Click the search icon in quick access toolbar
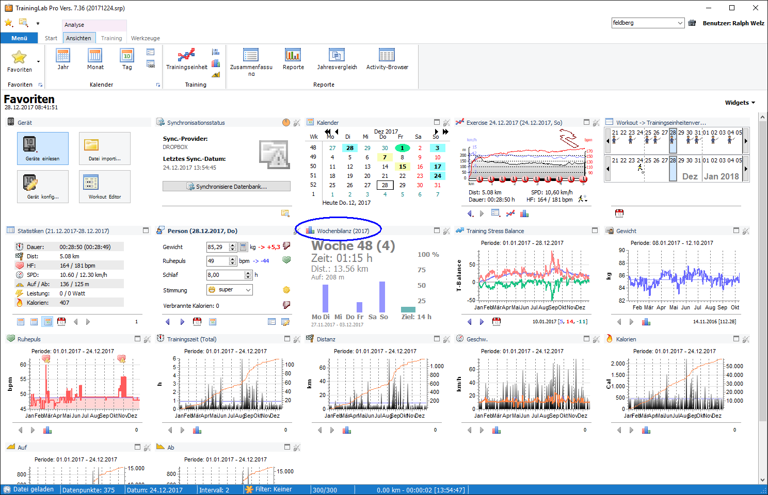The width and height of the screenshot is (768, 495). 23,23
